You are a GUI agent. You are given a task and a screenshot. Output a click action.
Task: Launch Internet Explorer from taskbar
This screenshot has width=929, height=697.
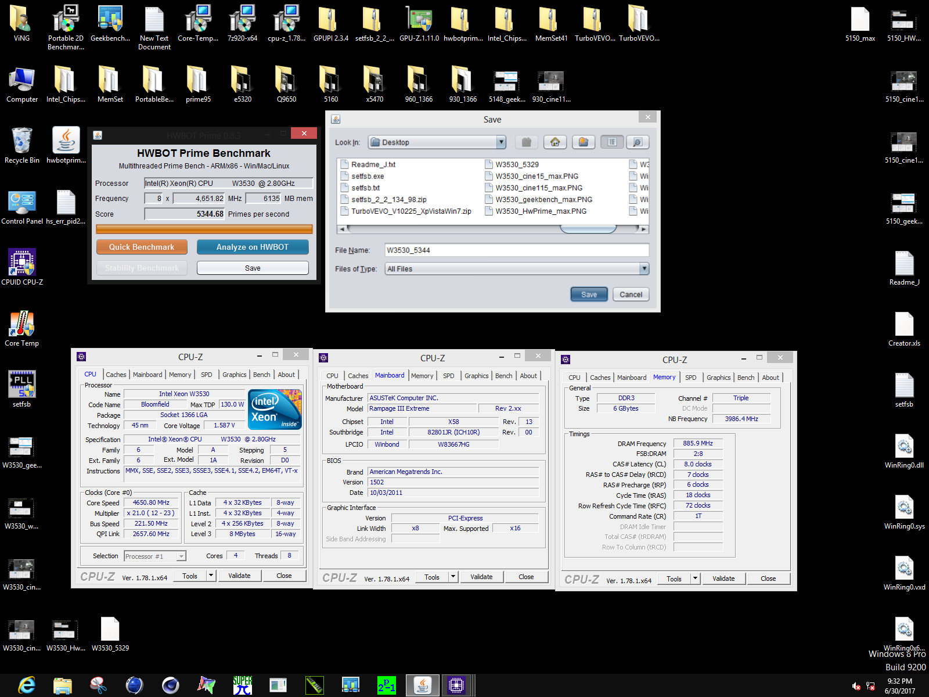pos(26,685)
